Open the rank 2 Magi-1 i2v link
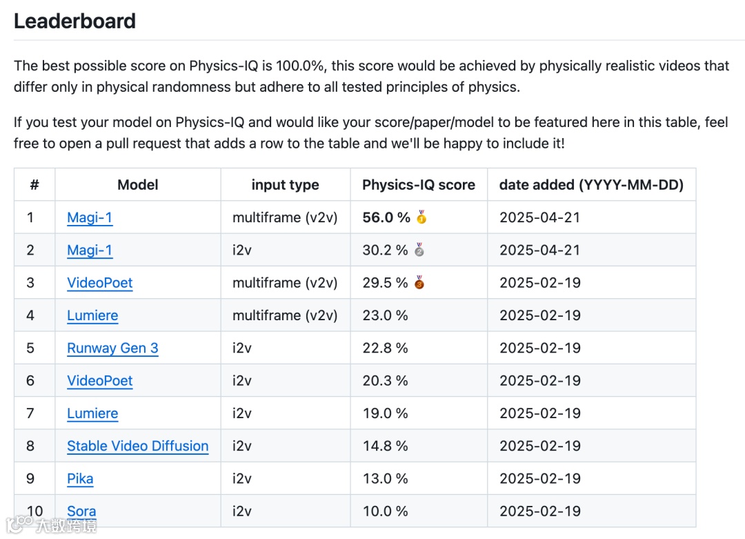 [90, 250]
